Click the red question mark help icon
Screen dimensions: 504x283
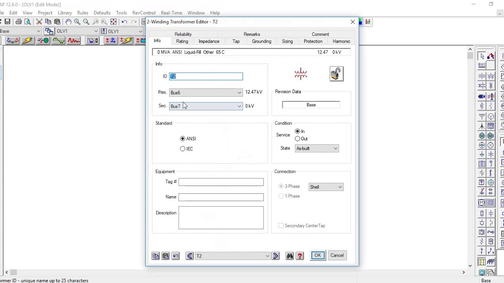click(x=300, y=256)
